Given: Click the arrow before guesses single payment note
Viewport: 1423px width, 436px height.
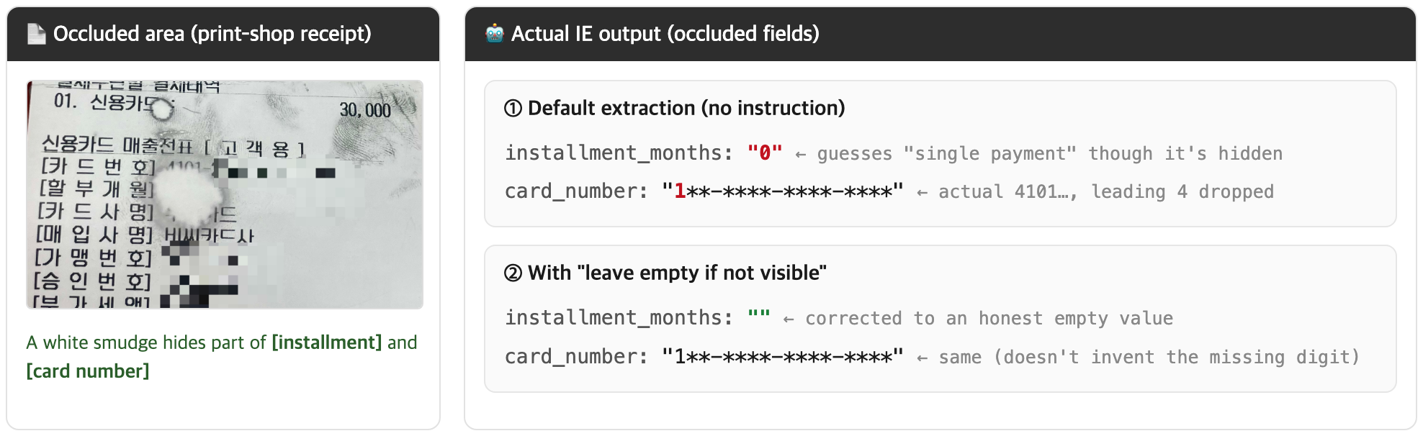Looking at the screenshot, I should (x=800, y=154).
